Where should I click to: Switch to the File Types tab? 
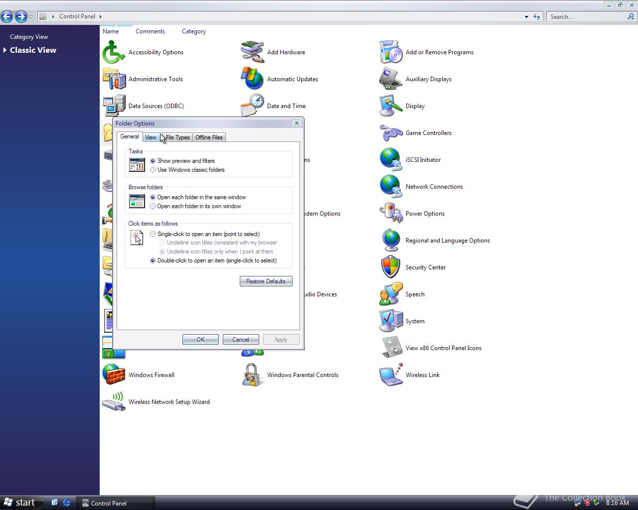(x=177, y=137)
